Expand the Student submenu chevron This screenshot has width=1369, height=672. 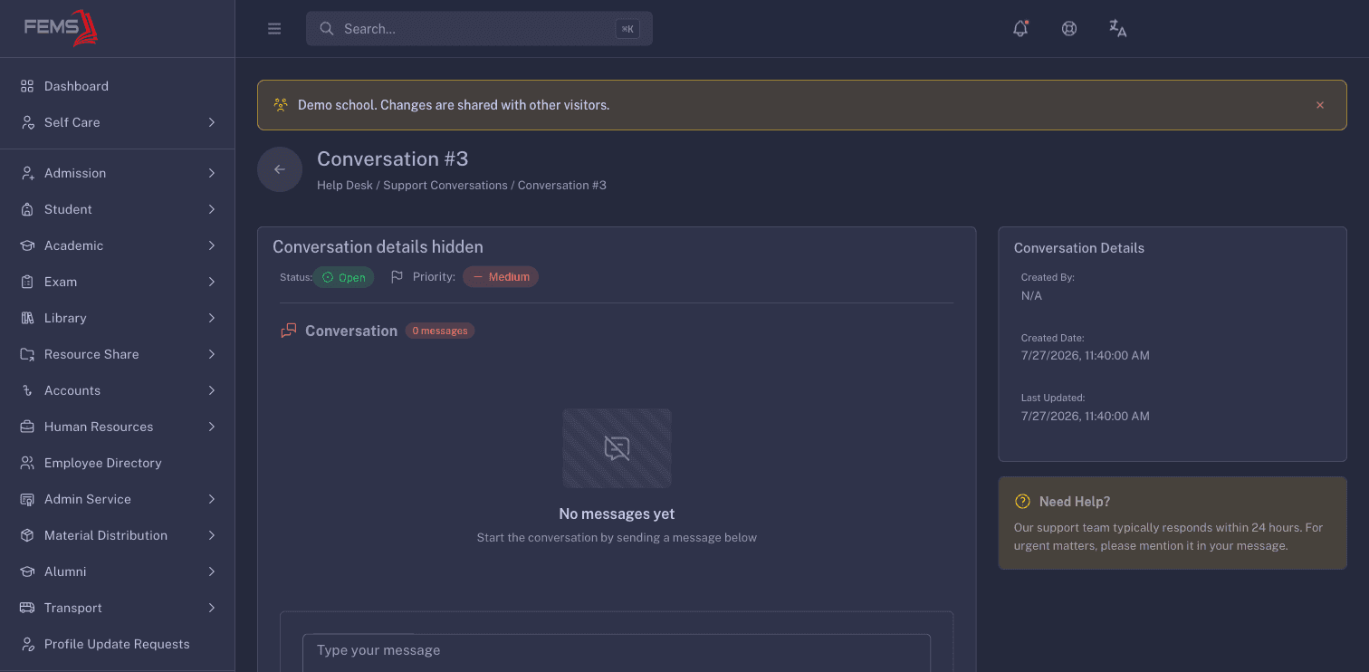coord(211,209)
